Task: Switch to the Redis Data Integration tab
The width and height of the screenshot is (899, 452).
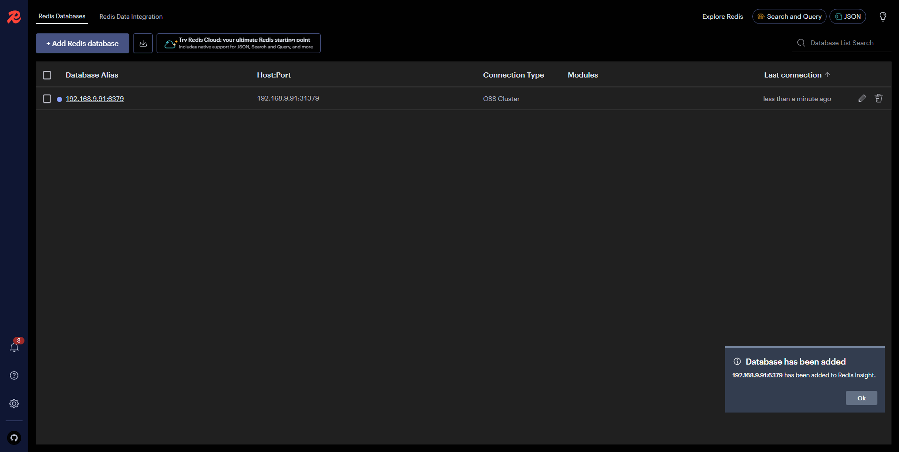Action: pyautogui.click(x=131, y=16)
